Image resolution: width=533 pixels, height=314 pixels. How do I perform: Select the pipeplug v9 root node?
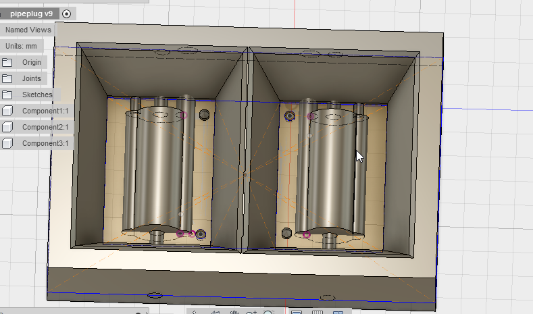31,14
